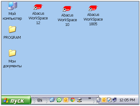Image resolution: width=140 pixels, height=106 pixels.
Task: Click Outlook icon in system tray
Action: (x=104, y=100)
